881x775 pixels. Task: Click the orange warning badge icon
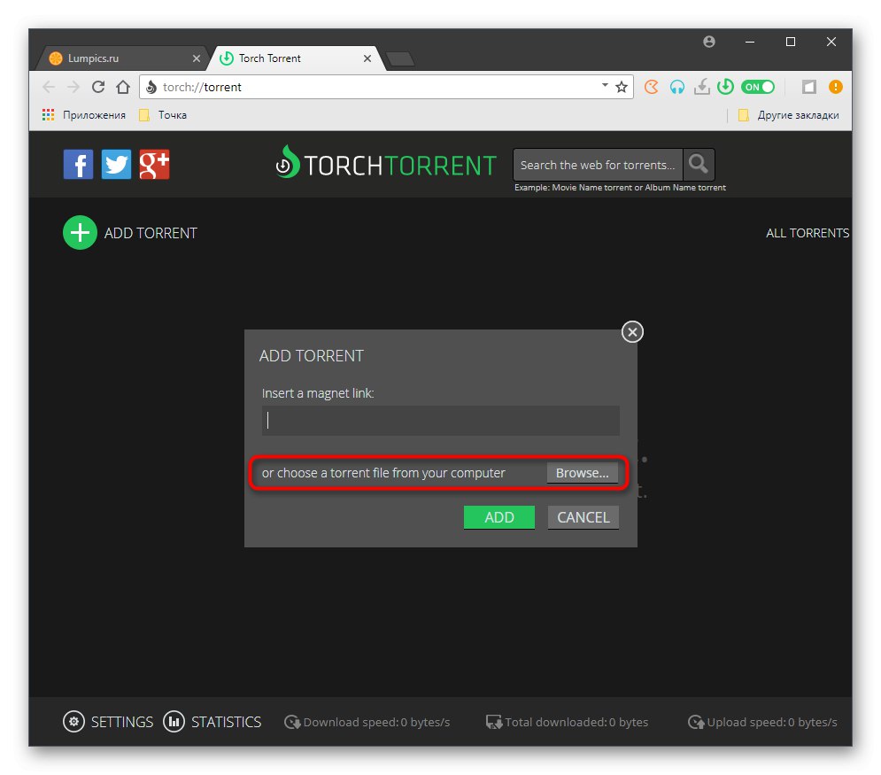[837, 87]
